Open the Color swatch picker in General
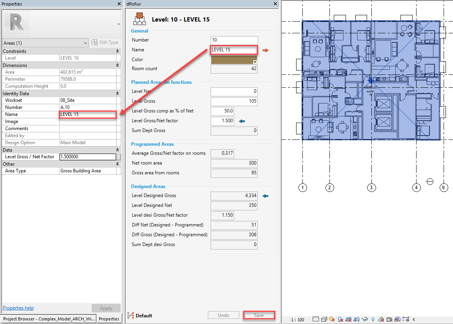Viewport: 453px width, 324px height. (234, 60)
